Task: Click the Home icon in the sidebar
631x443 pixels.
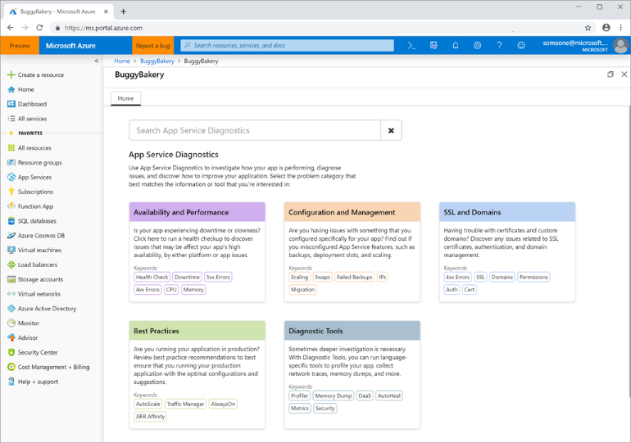Action: 11,89
